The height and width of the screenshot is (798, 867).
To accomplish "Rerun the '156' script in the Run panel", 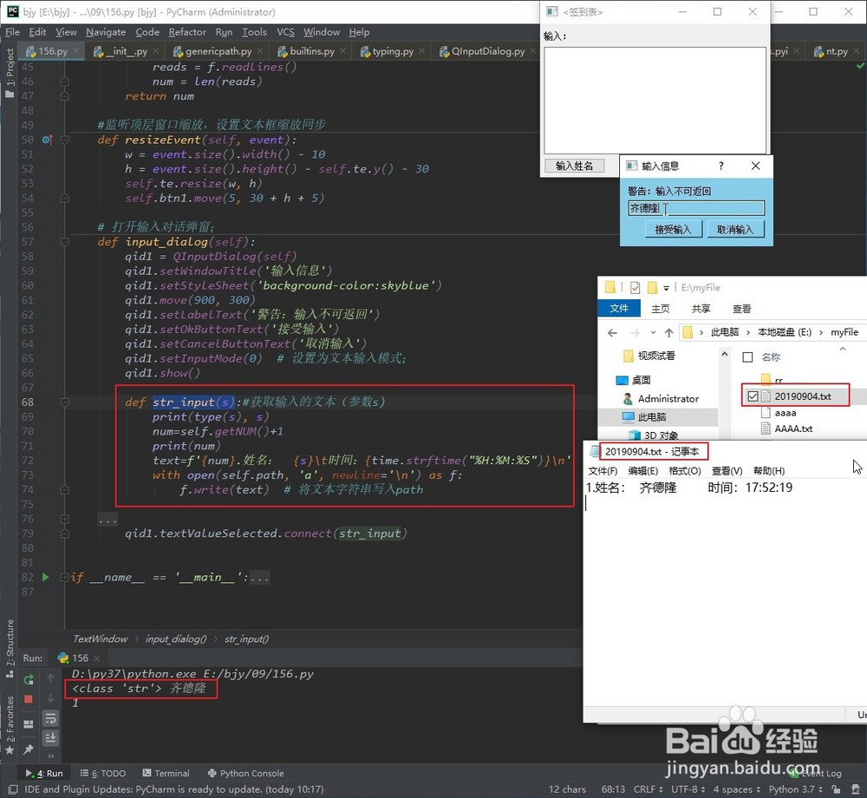I will (28, 678).
